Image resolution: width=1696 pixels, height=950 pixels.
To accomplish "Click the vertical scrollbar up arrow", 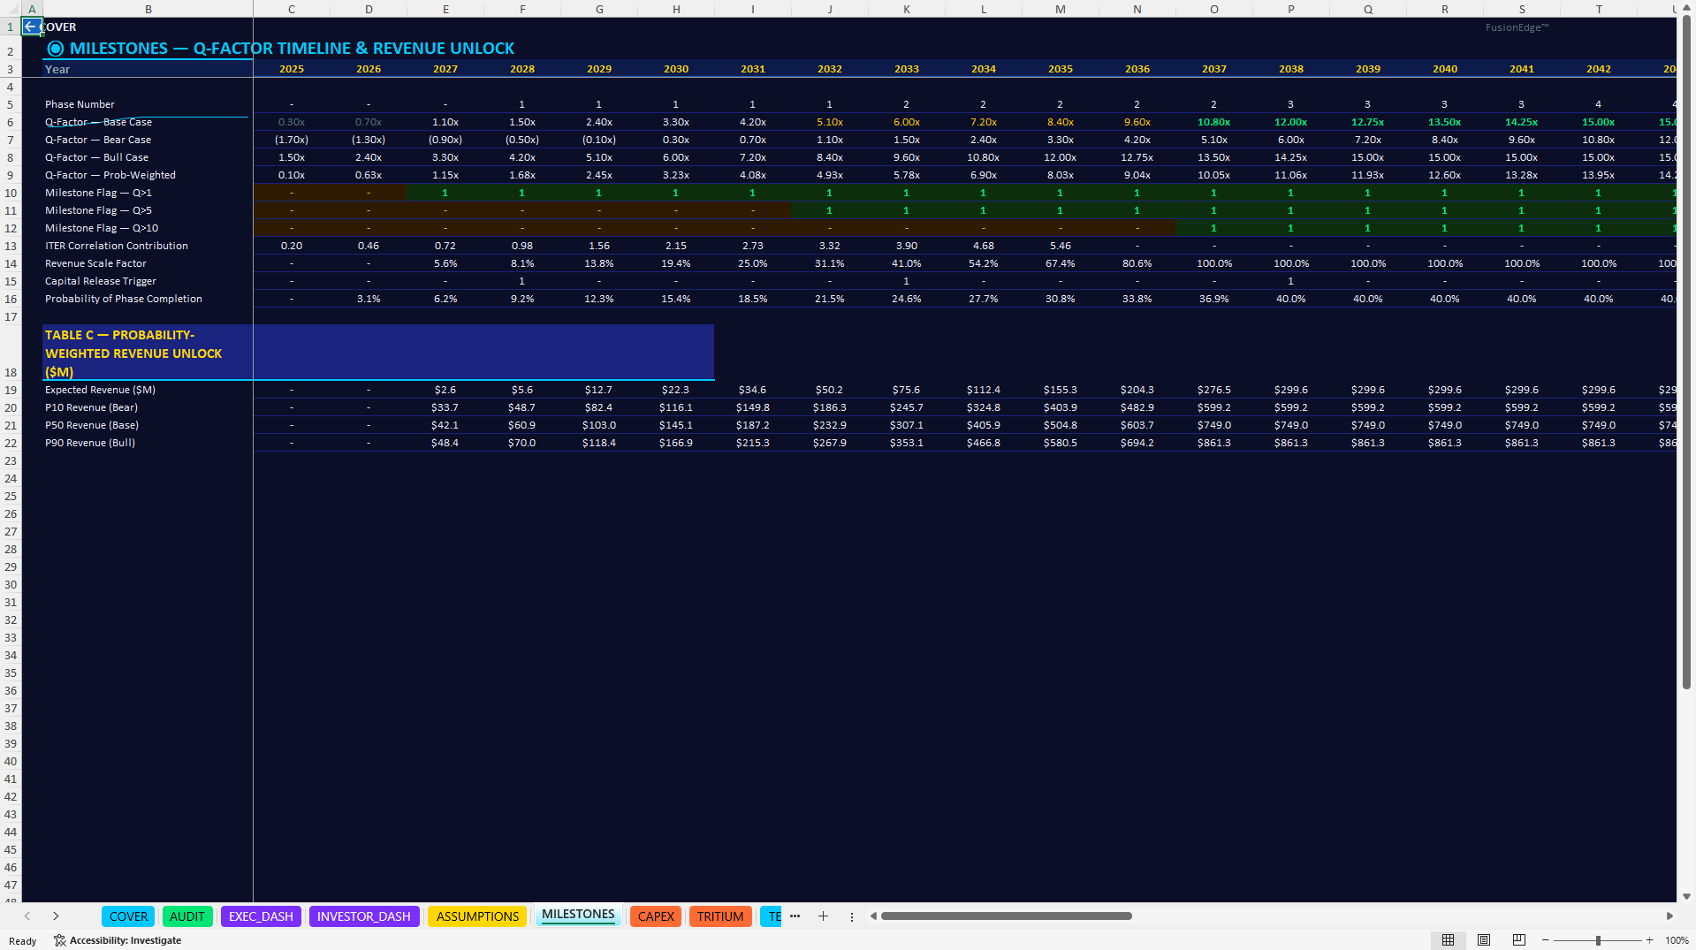I will click(1686, 8).
